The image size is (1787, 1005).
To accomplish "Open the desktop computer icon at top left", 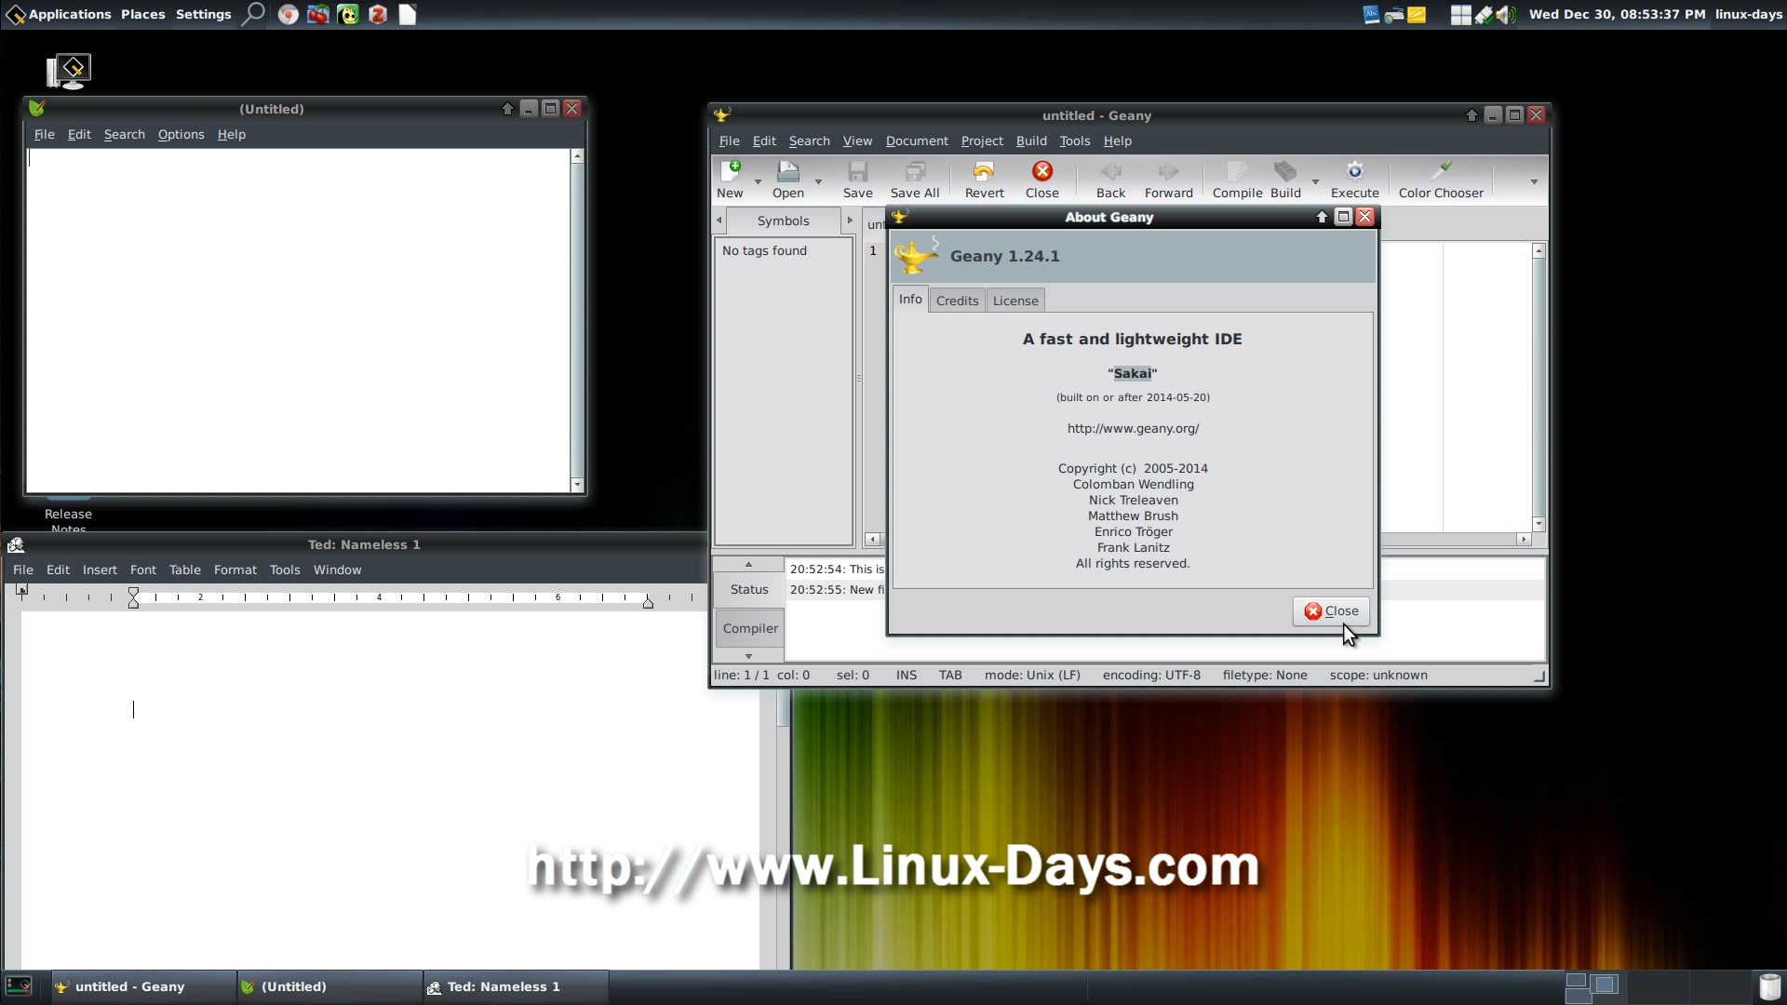I will pyautogui.click(x=69, y=71).
